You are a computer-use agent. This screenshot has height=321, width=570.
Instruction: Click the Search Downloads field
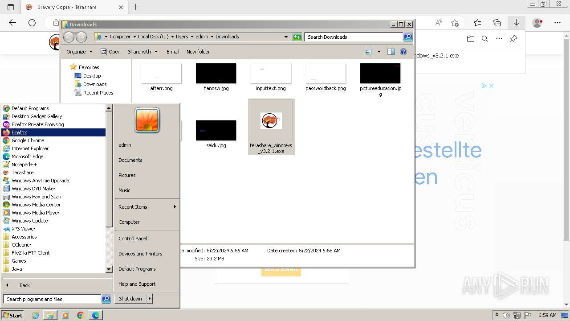[354, 37]
